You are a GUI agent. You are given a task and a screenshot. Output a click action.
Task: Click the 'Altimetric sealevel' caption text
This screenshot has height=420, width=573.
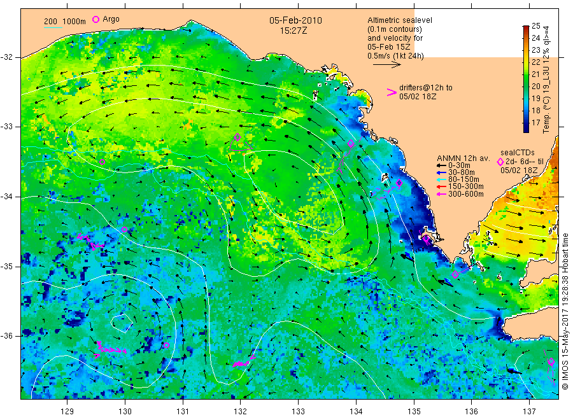[x=400, y=20]
